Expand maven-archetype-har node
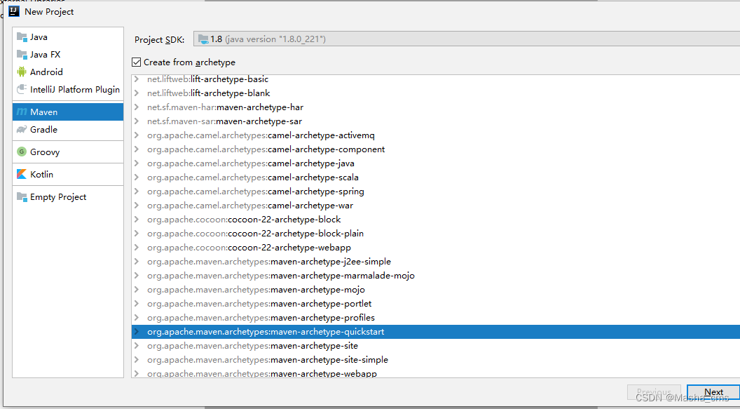Image resolution: width=740 pixels, height=409 pixels. 137,107
